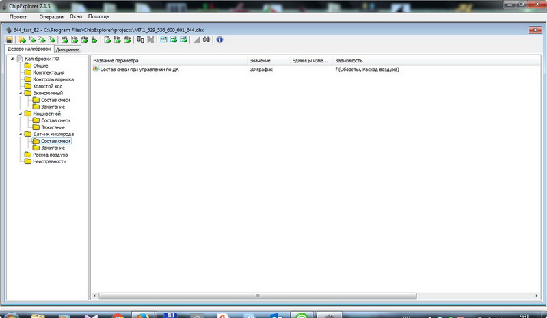
Task: Click the horizontal scrollbar thumb
Action: (257, 295)
